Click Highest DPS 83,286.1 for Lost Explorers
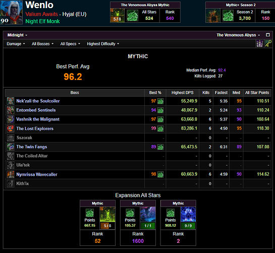275x253 pixels. coord(189,129)
